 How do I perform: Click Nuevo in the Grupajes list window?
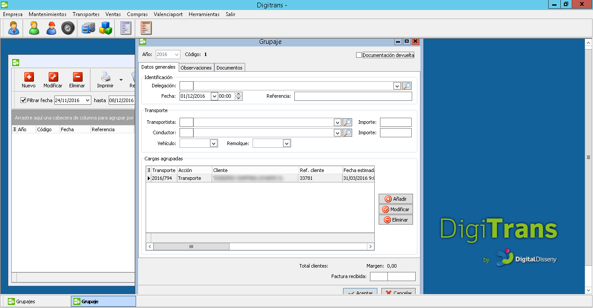coord(29,80)
